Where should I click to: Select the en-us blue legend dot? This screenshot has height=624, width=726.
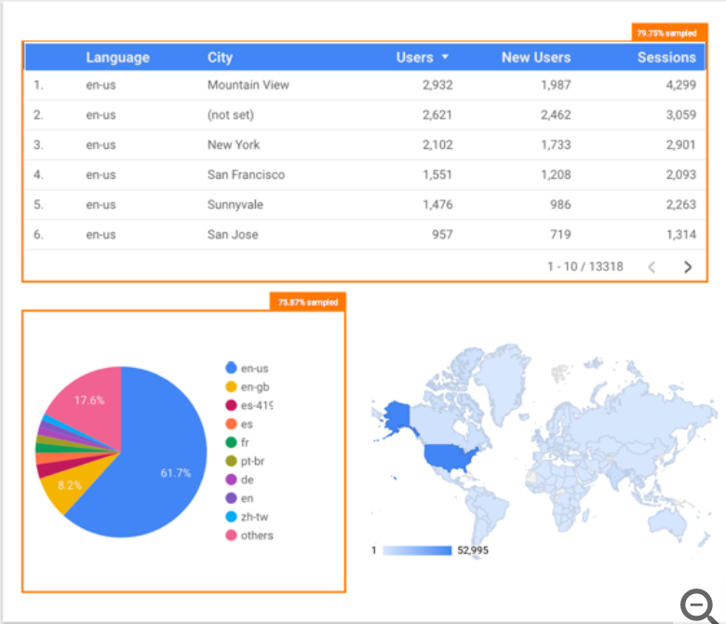tap(231, 368)
